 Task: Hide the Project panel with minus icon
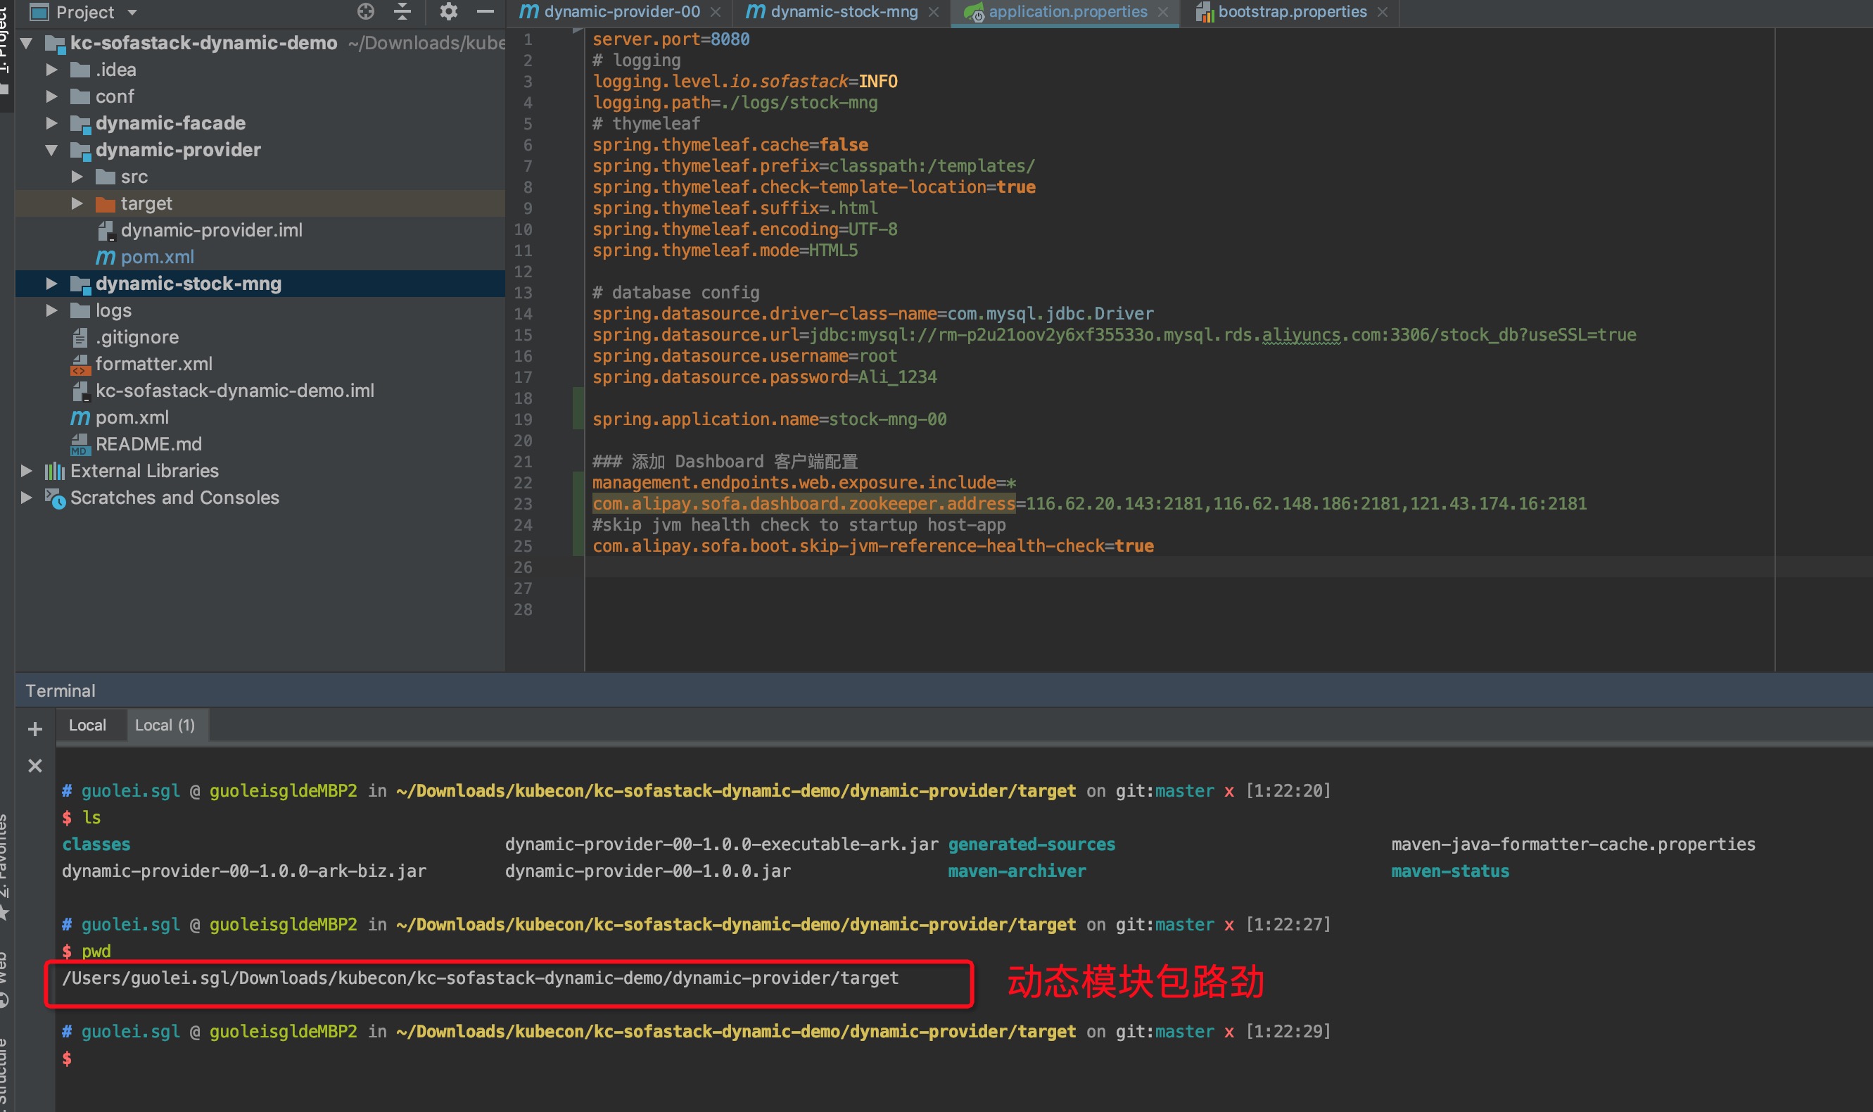coord(485,11)
